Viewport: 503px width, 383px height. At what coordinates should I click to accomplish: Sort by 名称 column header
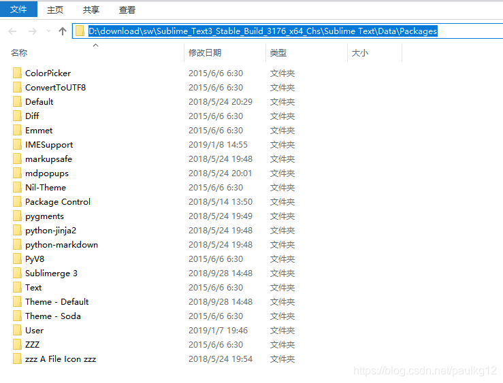[19, 52]
